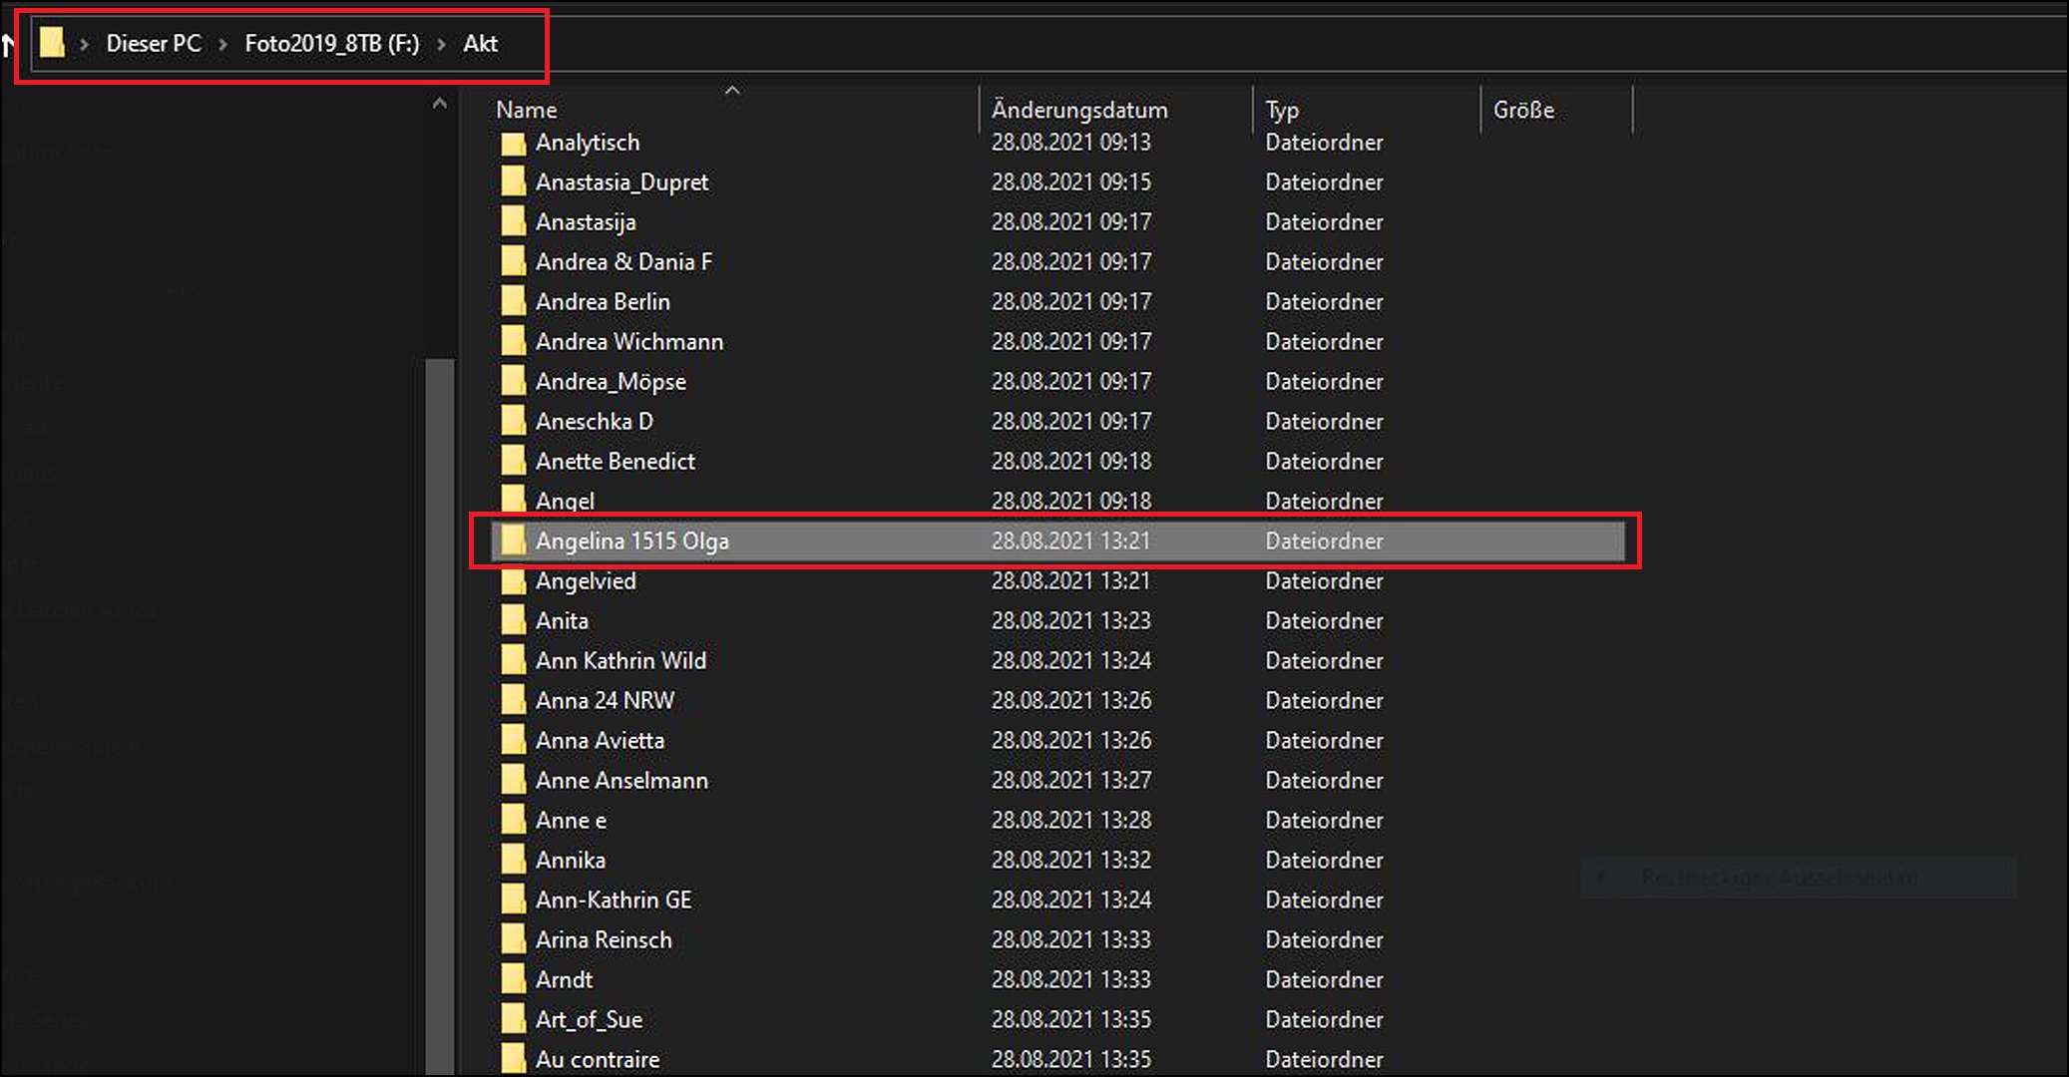The height and width of the screenshot is (1077, 2069).
Task: Click the Dateiordner type in the Arndt row
Action: 1324,980
